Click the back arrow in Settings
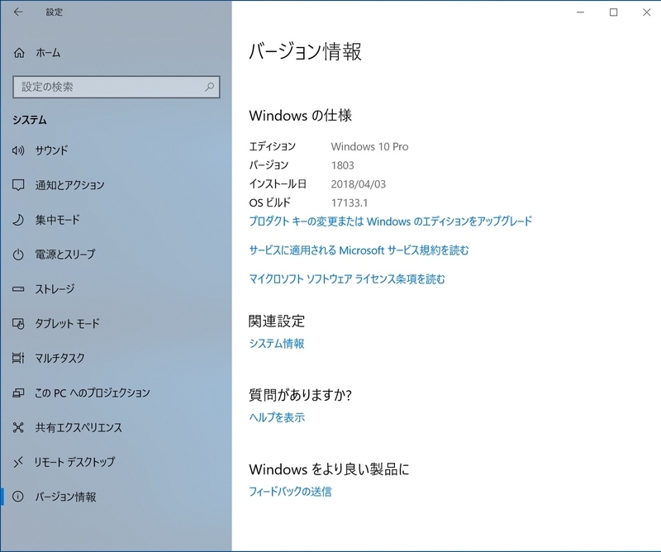 pos(18,12)
